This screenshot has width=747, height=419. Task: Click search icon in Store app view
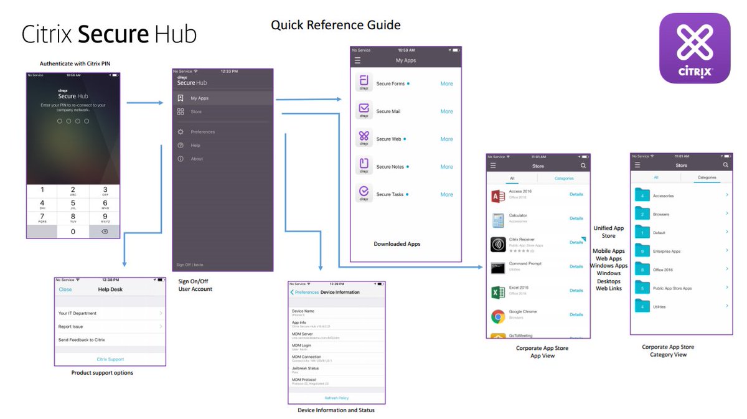pos(583,166)
